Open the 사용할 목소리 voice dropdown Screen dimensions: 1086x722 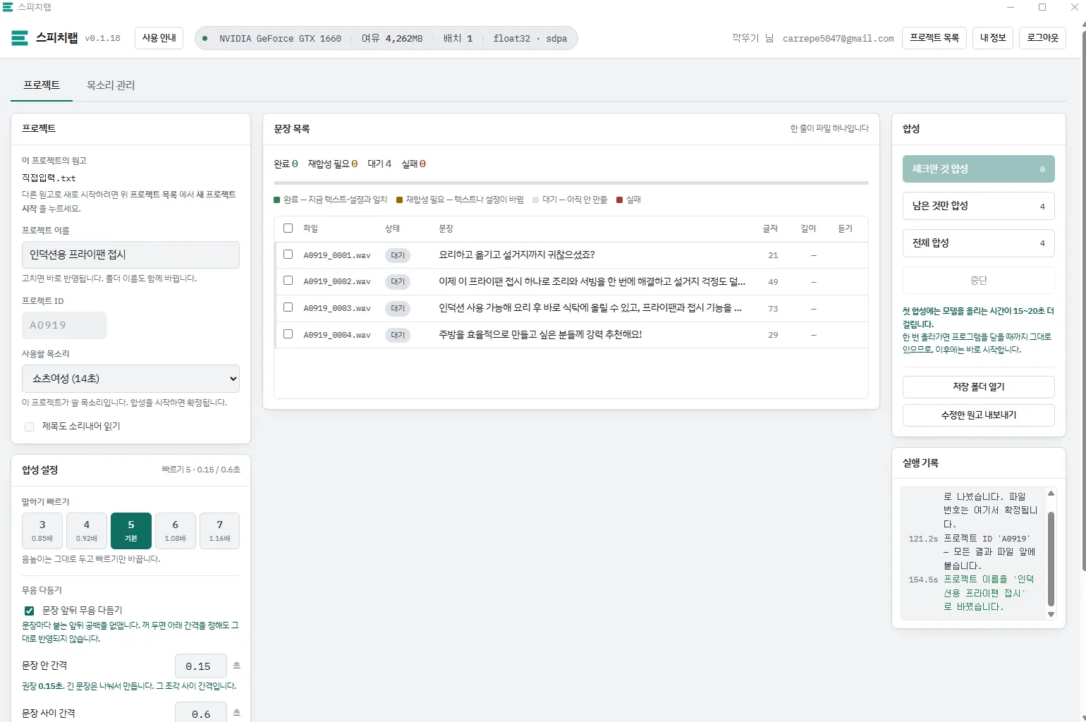[x=130, y=379]
